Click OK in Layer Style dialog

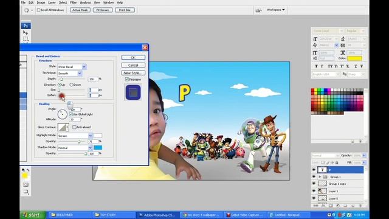[133, 58]
